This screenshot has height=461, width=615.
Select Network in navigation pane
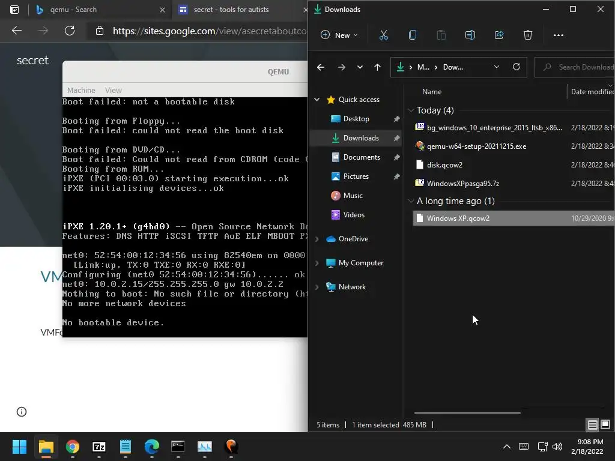(352, 287)
